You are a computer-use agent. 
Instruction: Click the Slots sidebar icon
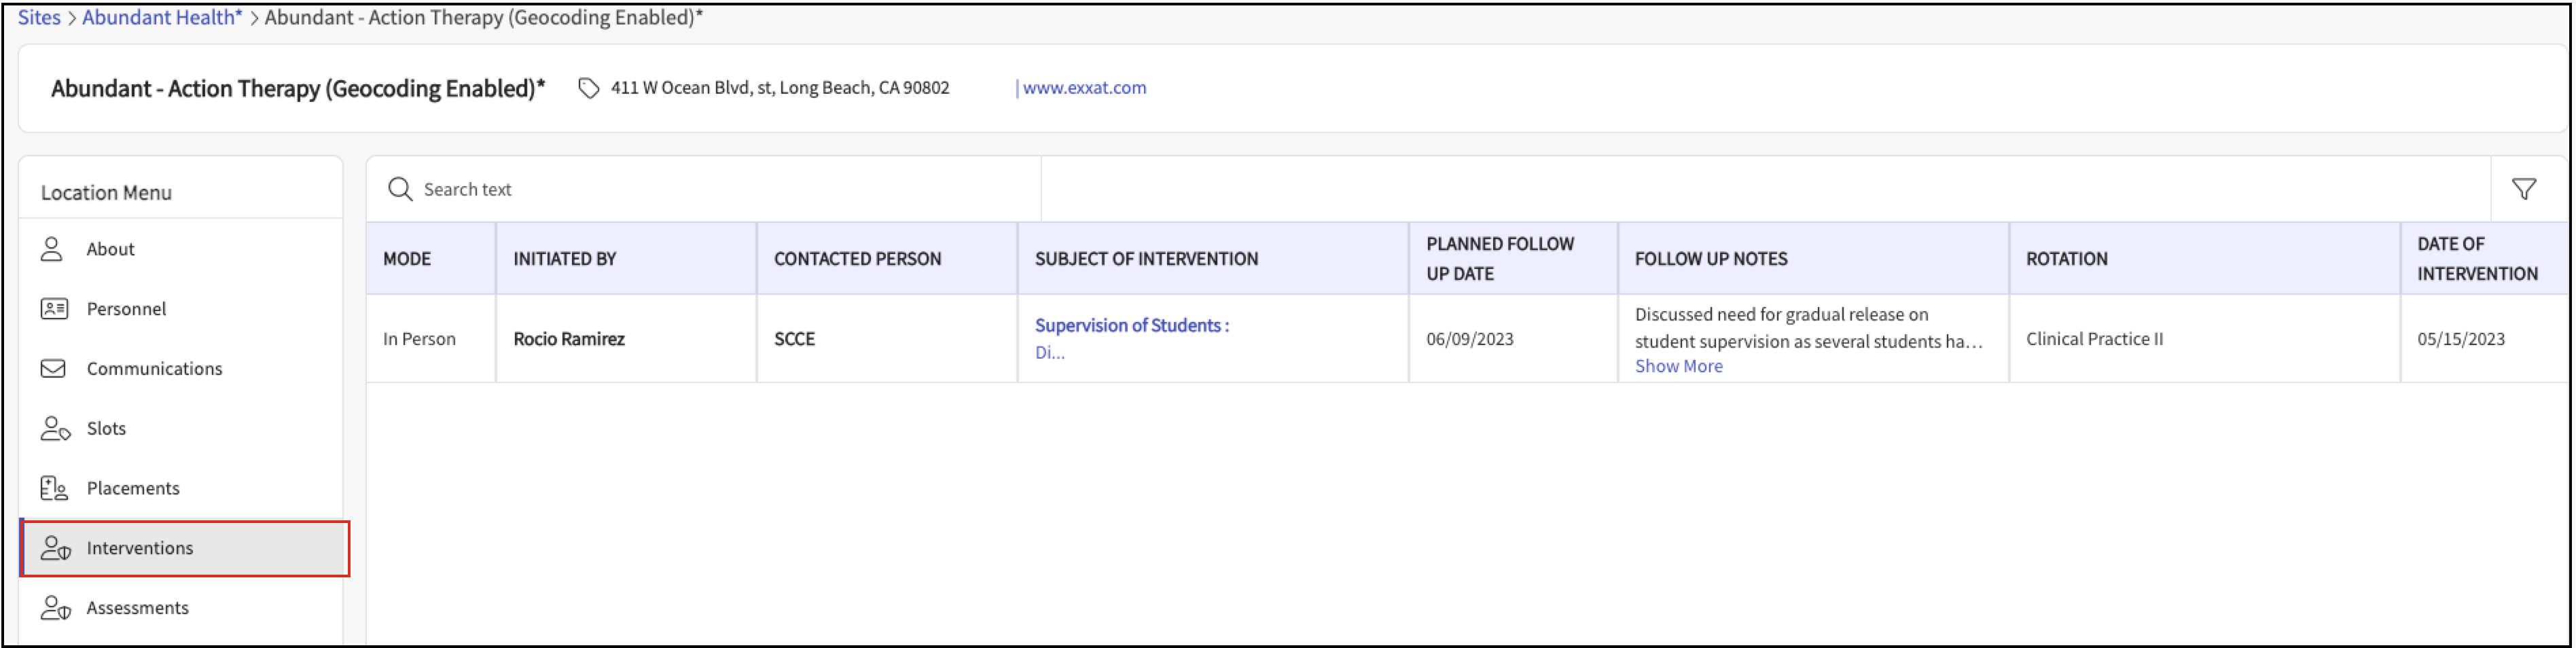click(55, 428)
